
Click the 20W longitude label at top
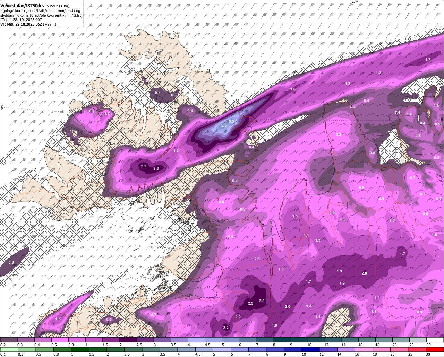click(x=354, y=2)
